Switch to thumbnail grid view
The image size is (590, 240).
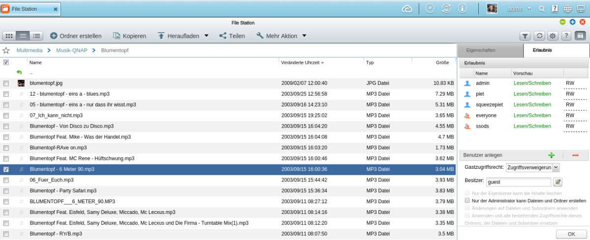click(x=9, y=36)
